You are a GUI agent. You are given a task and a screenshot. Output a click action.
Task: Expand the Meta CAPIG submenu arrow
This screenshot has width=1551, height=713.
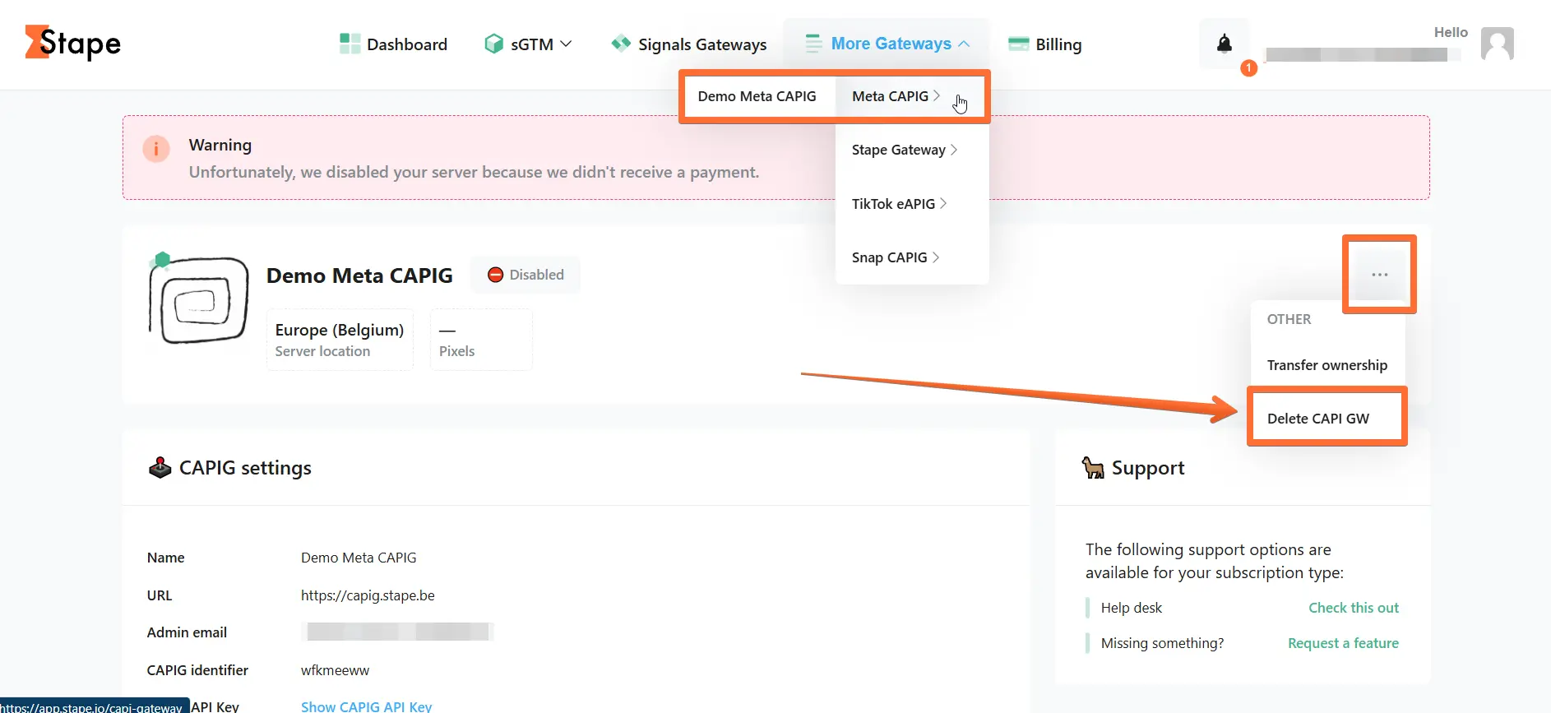tap(937, 95)
